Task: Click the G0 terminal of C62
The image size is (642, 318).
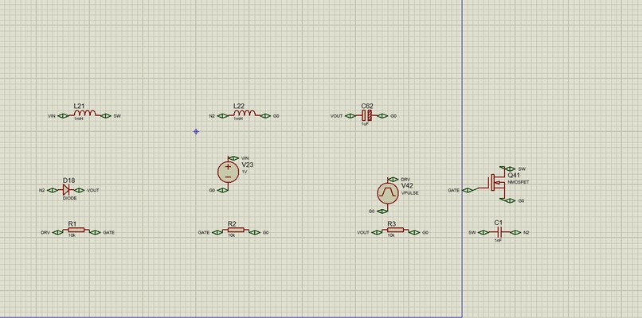Action: pos(382,116)
